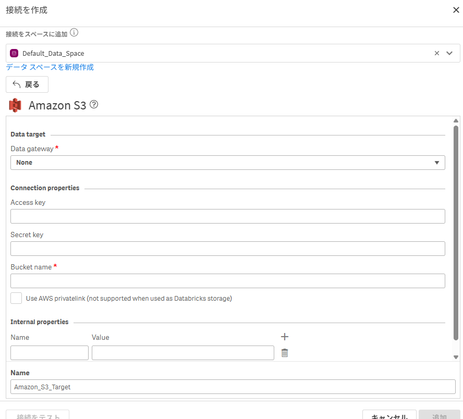Click the form's vertical scrollbar thumb
The width and height of the screenshot is (463, 419).
pos(456,233)
